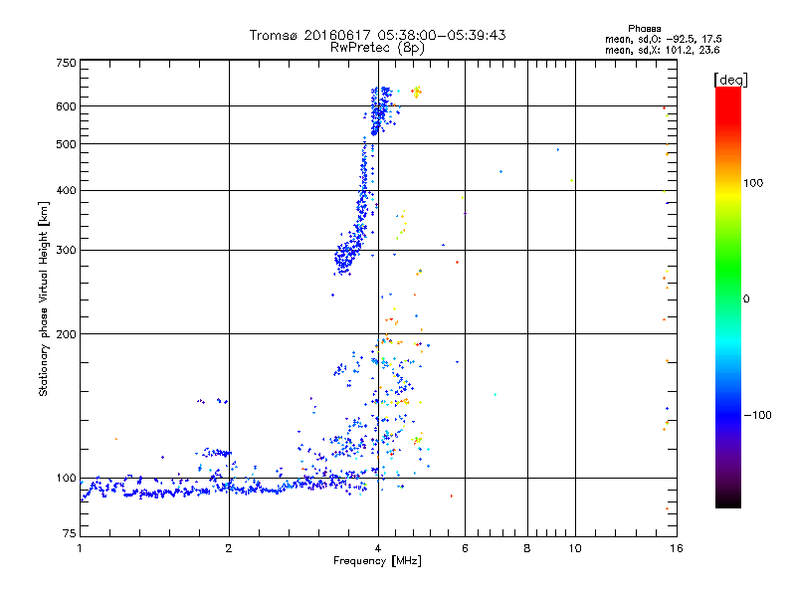
Task: Click the x-axis tick label '16'
Action: [x=677, y=548]
